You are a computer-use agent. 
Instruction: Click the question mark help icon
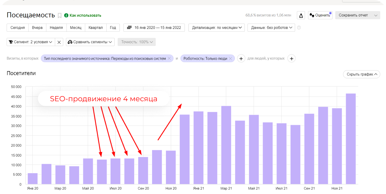(298, 27)
